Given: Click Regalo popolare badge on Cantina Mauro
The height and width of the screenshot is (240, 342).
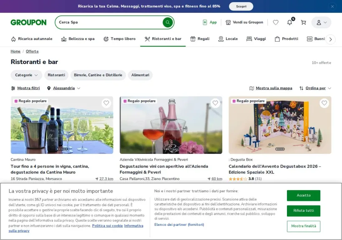Looking at the screenshot, I should [30, 101].
